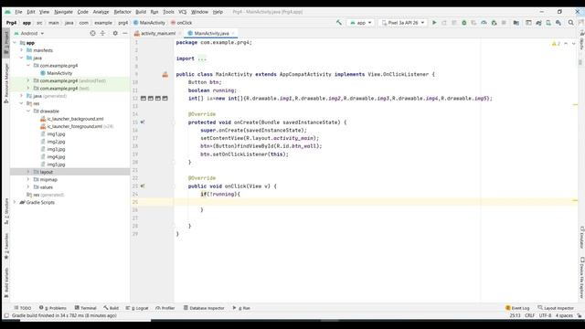Collapse the java folder in tree
This screenshot has height=329, width=585.
pos(21,58)
